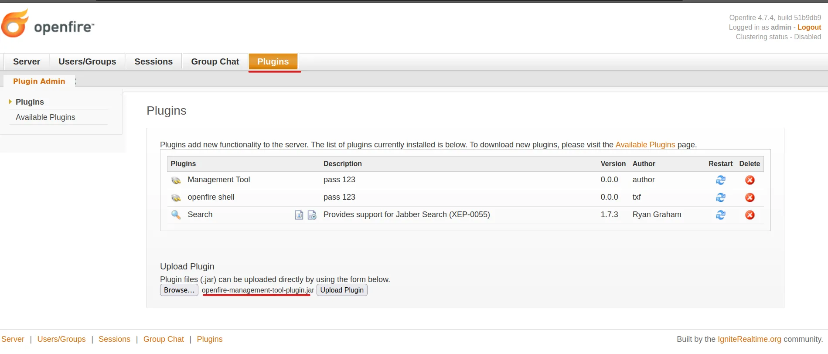
Task: Open the footer Group Chat link
Action: coord(164,339)
